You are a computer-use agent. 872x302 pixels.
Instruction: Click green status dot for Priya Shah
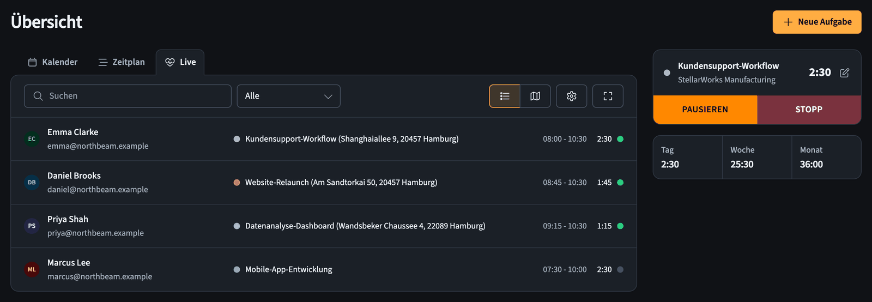tap(620, 226)
